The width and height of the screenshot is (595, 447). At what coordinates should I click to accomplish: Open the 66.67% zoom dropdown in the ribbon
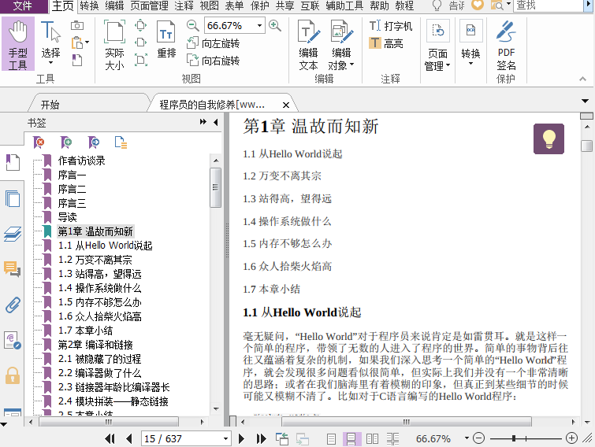pyautogui.click(x=259, y=26)
